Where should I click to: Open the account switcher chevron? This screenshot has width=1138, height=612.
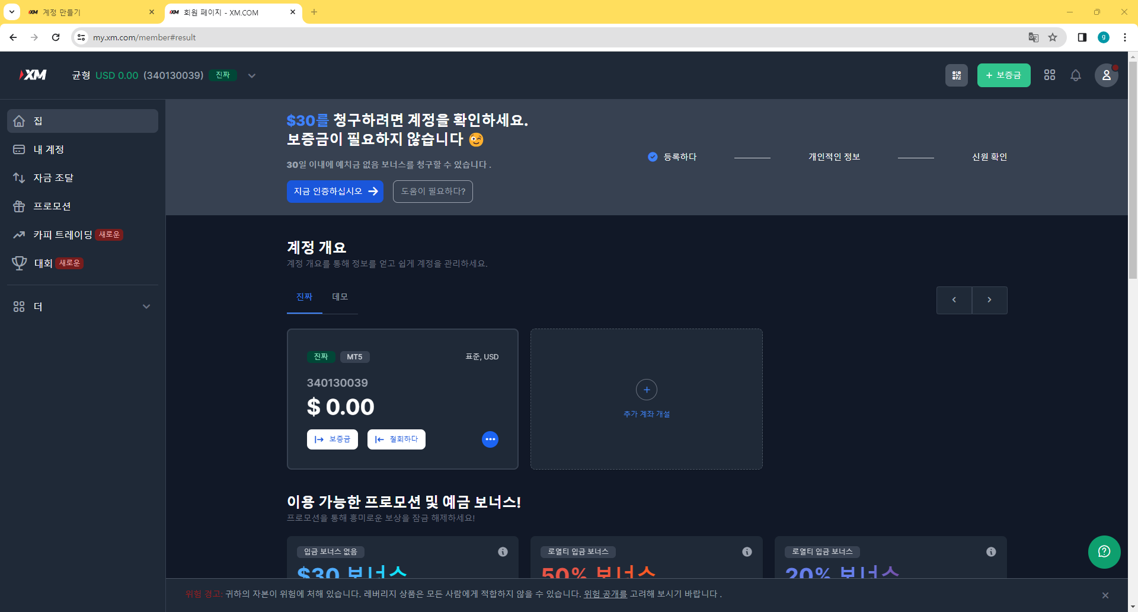click(251, 75)
